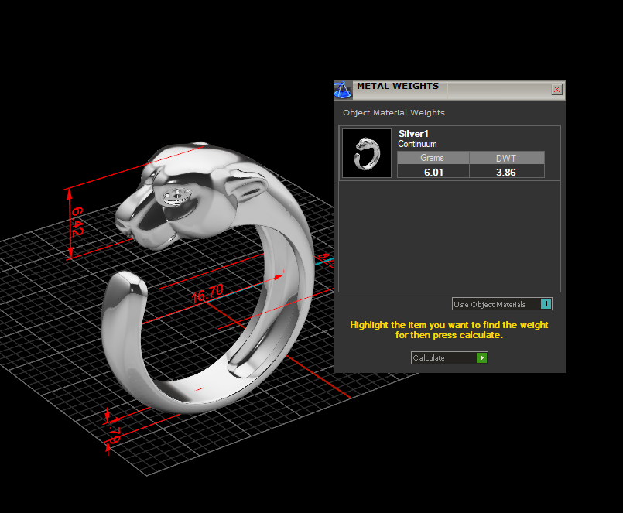Click Object Material Weights heading
Image resolution: width=623 pixels, height=513 pixels.
(394, 112)
